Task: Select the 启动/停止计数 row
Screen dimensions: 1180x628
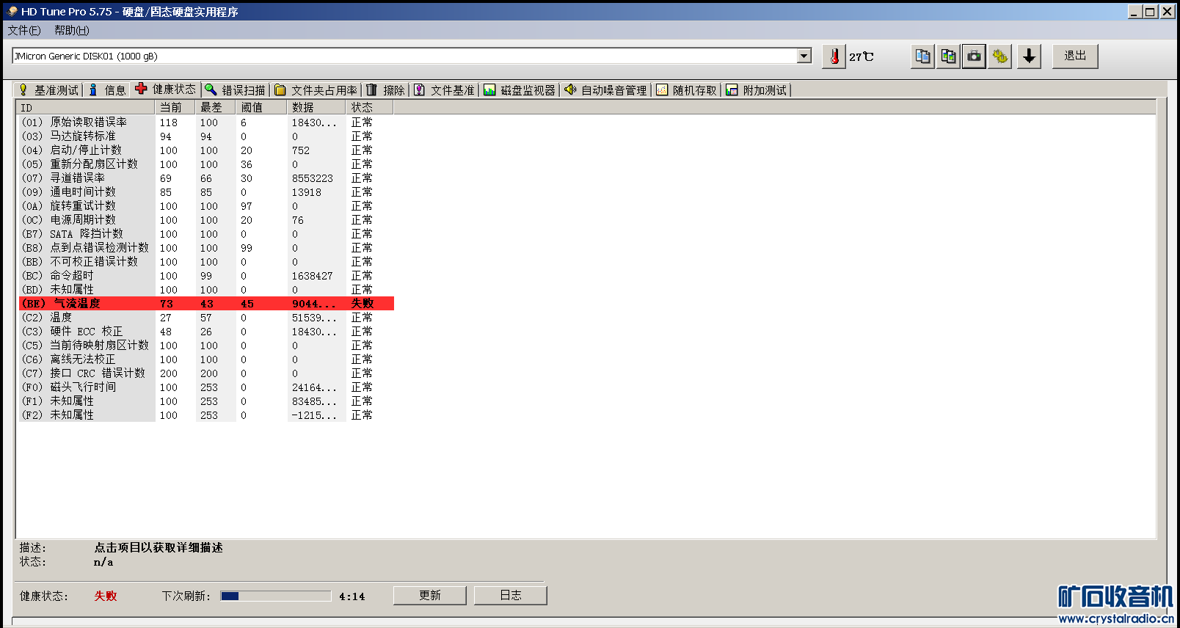Action: click(206, 150)
